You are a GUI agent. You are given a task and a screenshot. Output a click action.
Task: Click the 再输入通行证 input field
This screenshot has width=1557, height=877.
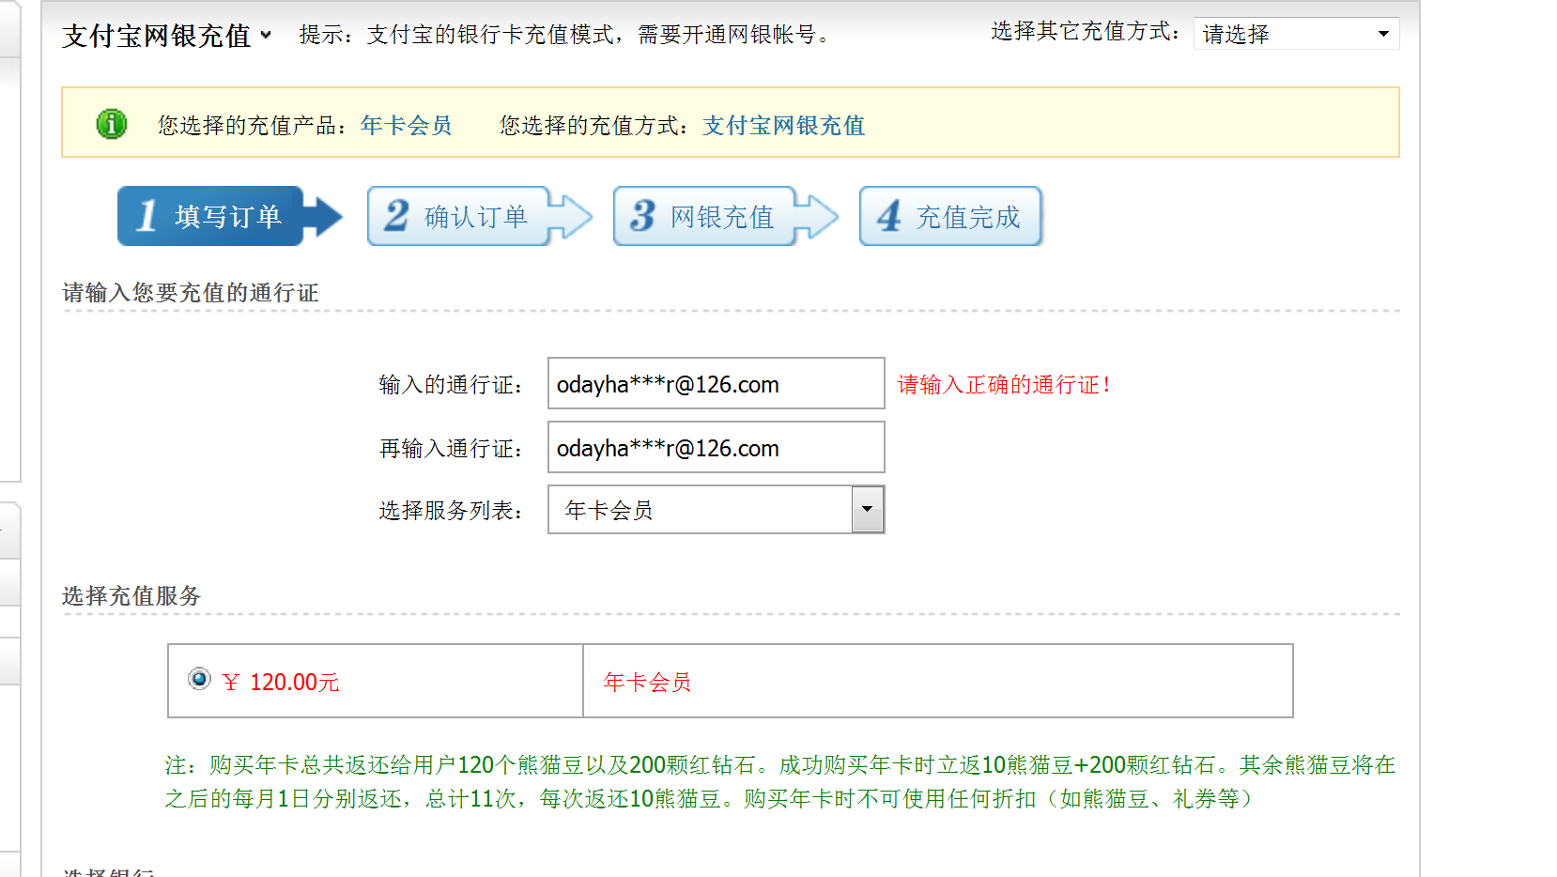click(716, 447)
